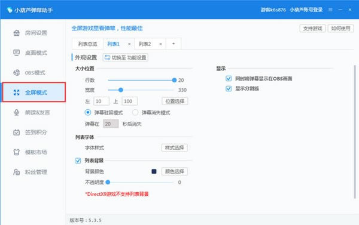Switch to the 列表2 tab
359x225 pixels.
(145, 44)
